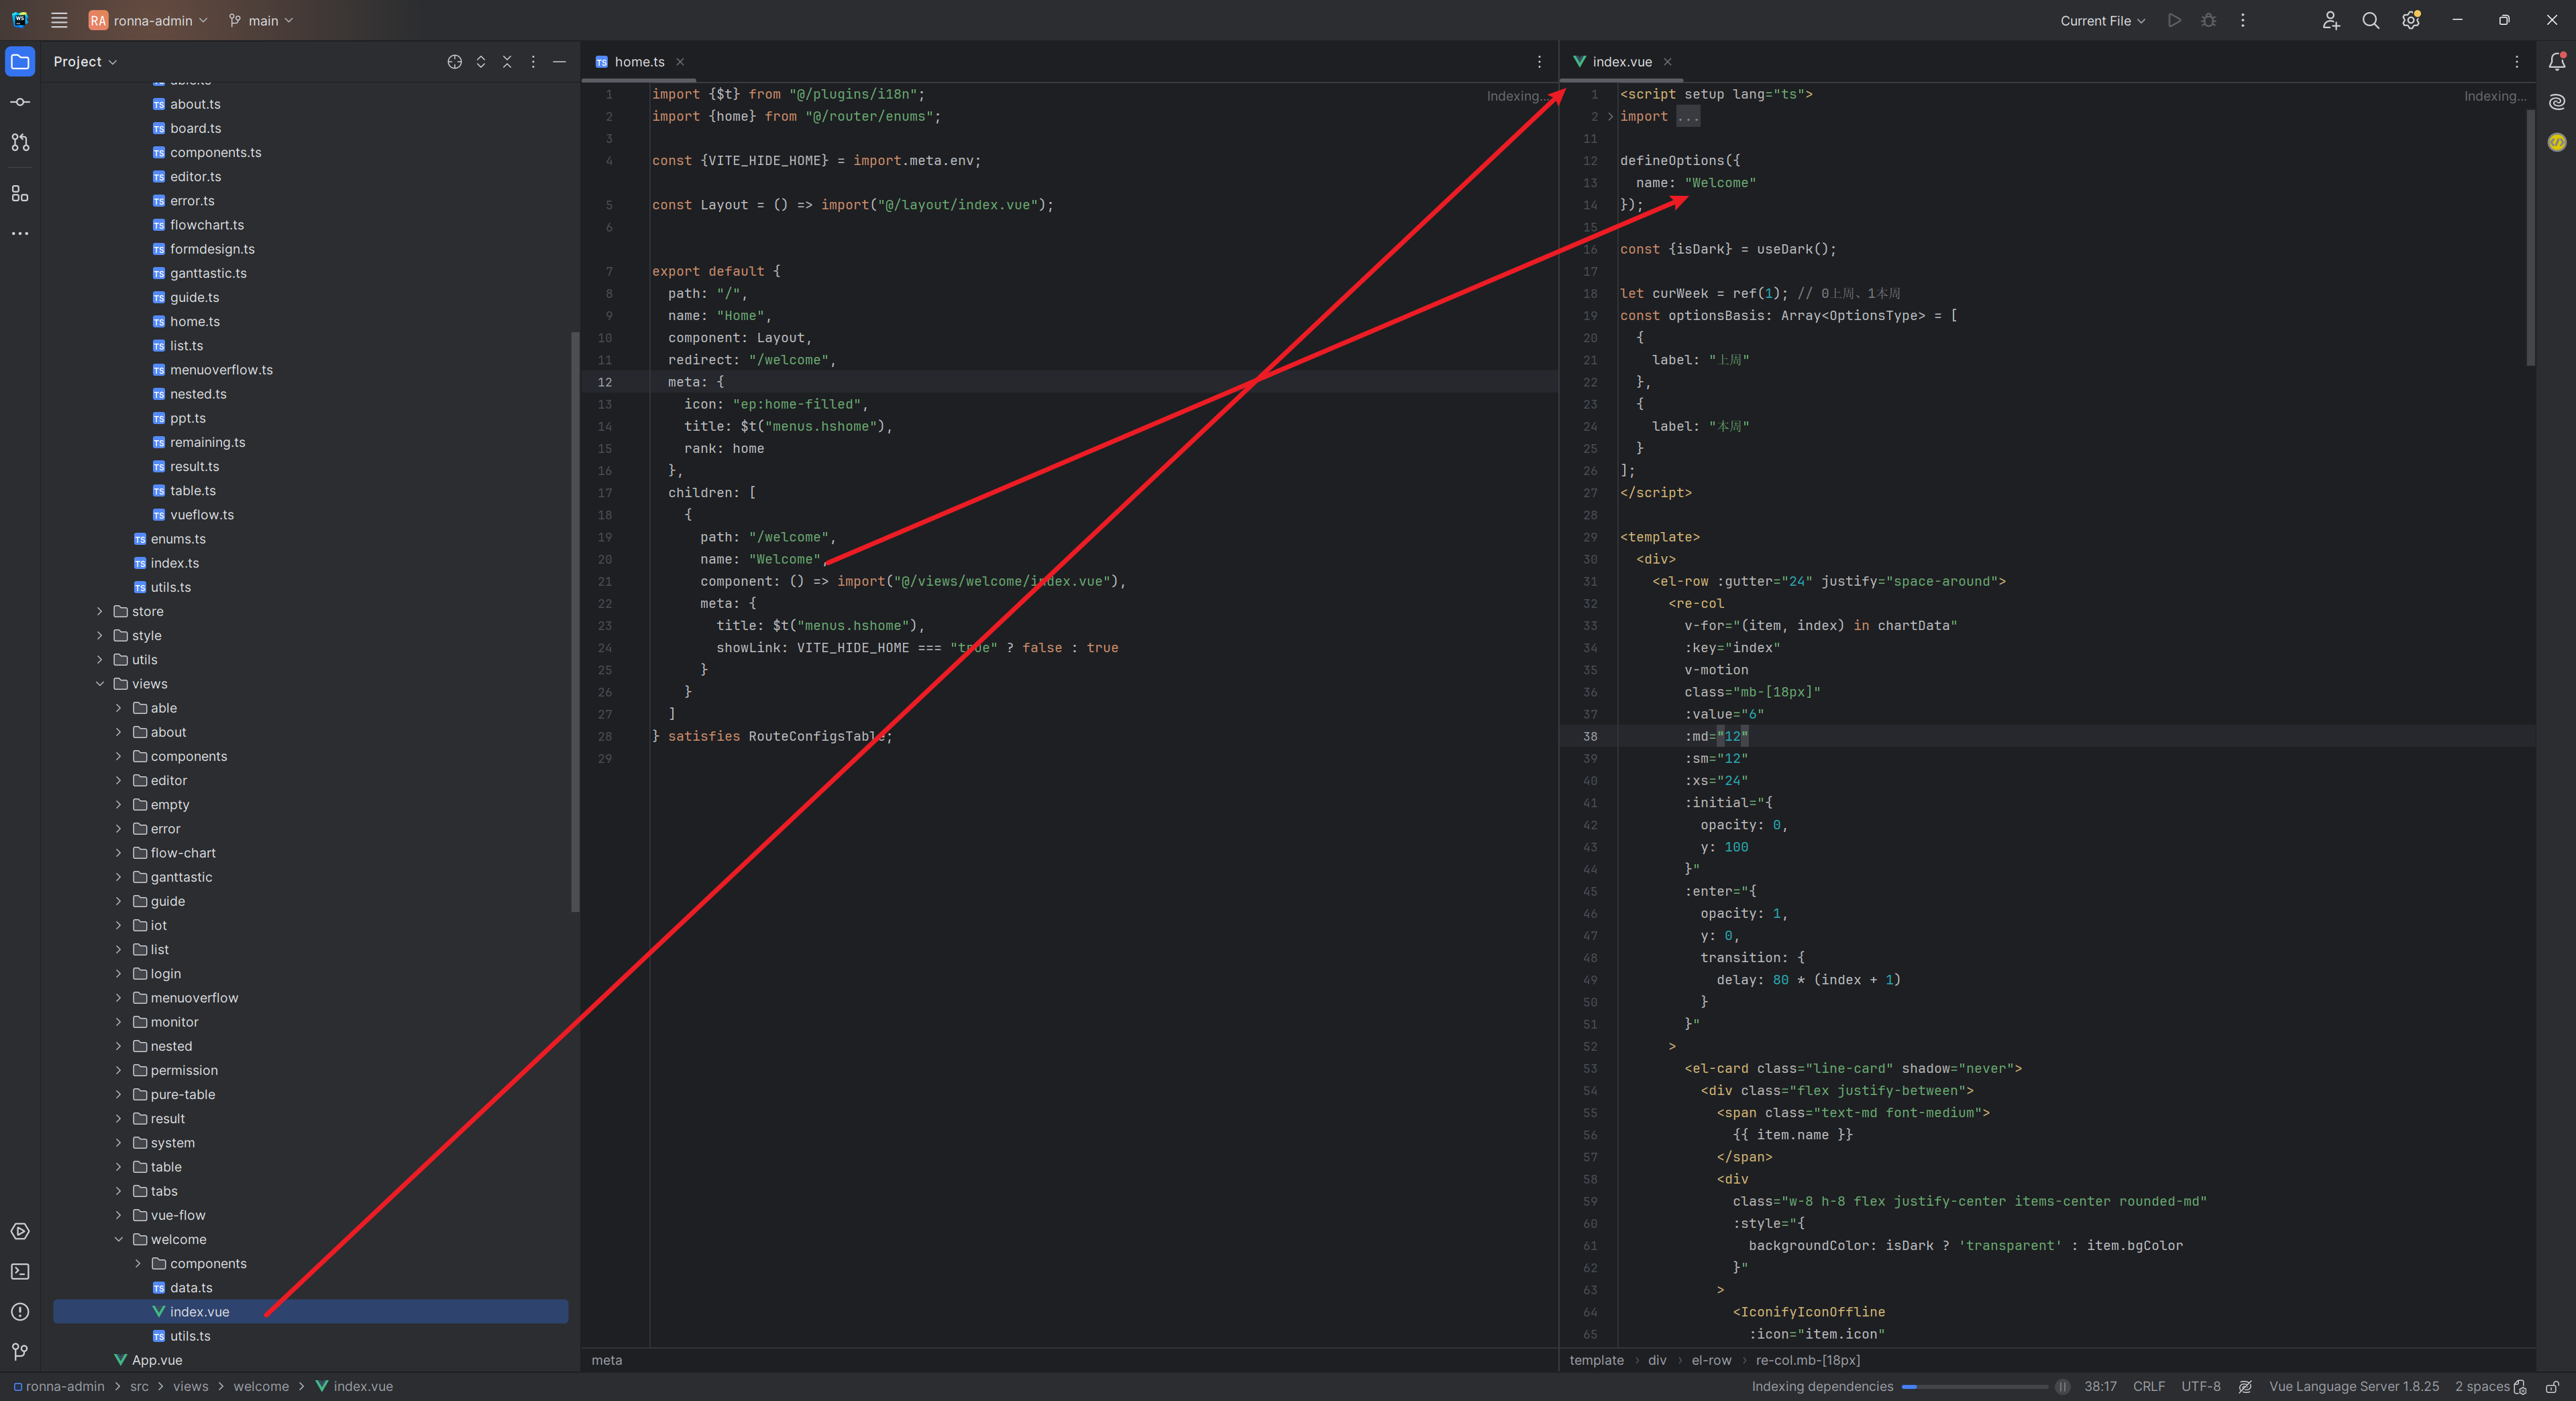Show more tool windows ellipsis

[20, 233]
